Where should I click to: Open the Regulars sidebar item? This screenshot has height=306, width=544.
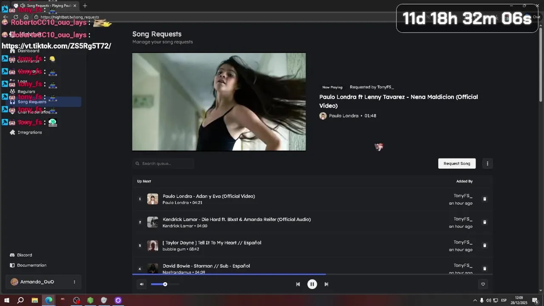tap(26, 91)
